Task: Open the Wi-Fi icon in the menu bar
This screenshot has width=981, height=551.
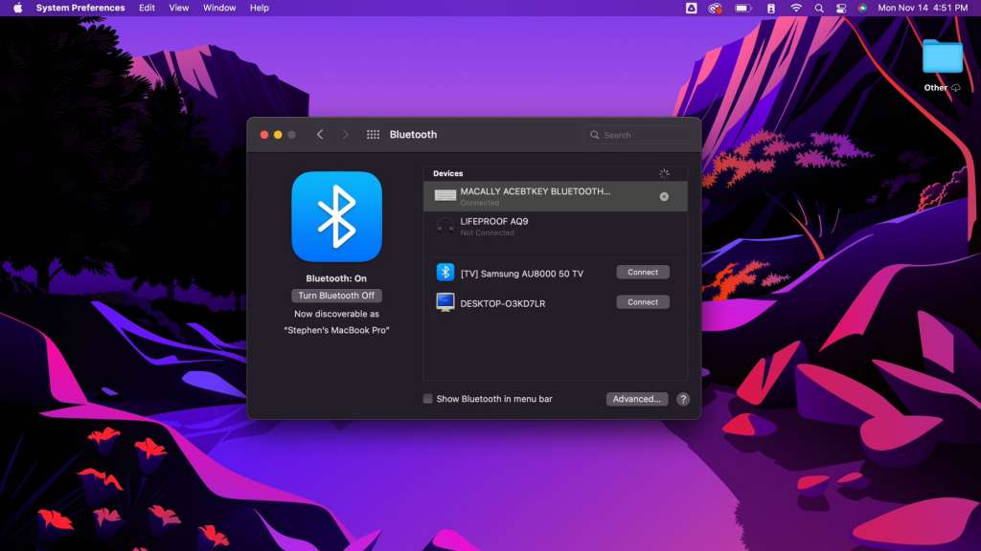Action: (796, 8)
